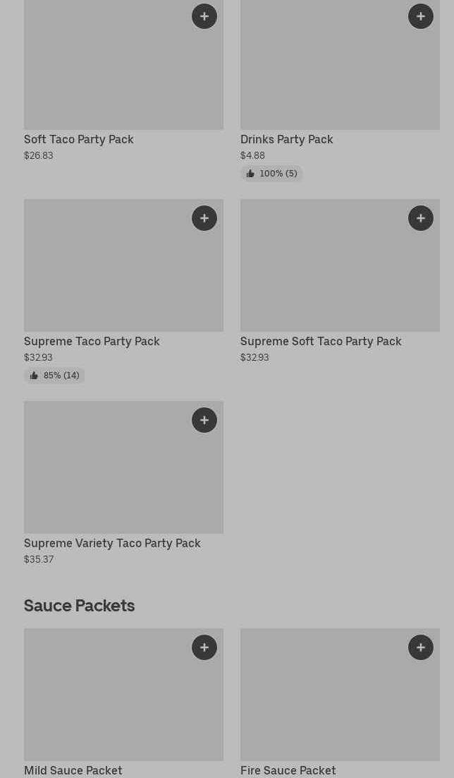
Task: Open the Soft Taco Party Pack title
Action: tap(78, 139)
